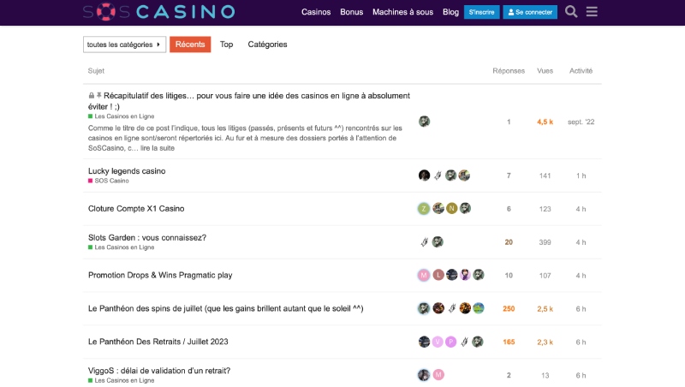Viewport: 685px width, 387px height.
Task: Open first avatar in ViggoS row
Action: [x=423, y=375]
